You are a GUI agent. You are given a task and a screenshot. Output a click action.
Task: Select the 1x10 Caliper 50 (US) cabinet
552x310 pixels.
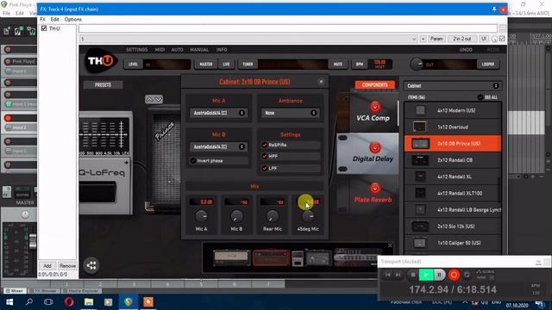click(453, 243)
